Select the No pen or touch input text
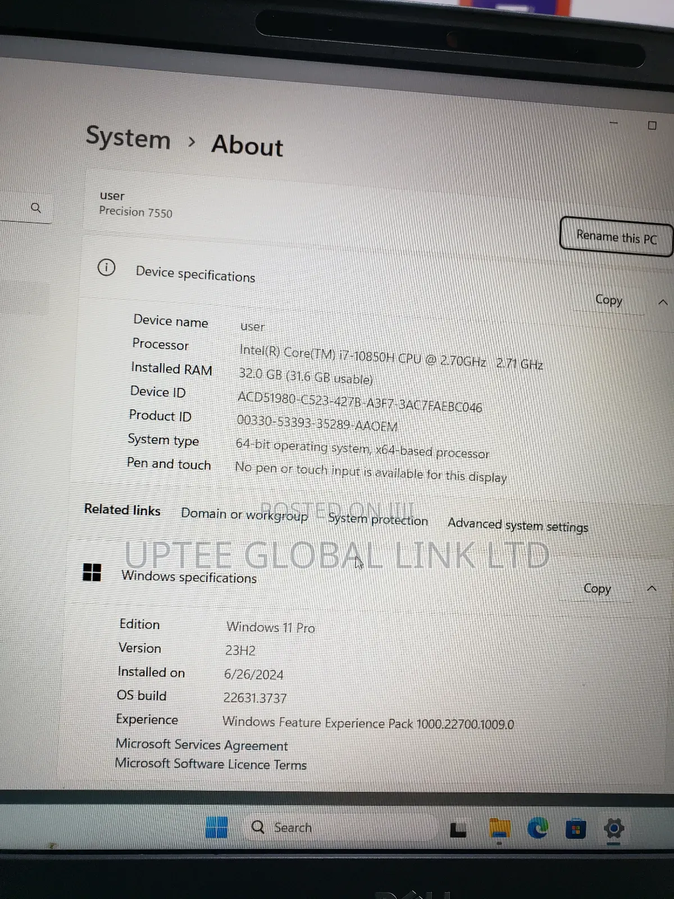Screen dimensions: 674x899 tap(371, 472)
